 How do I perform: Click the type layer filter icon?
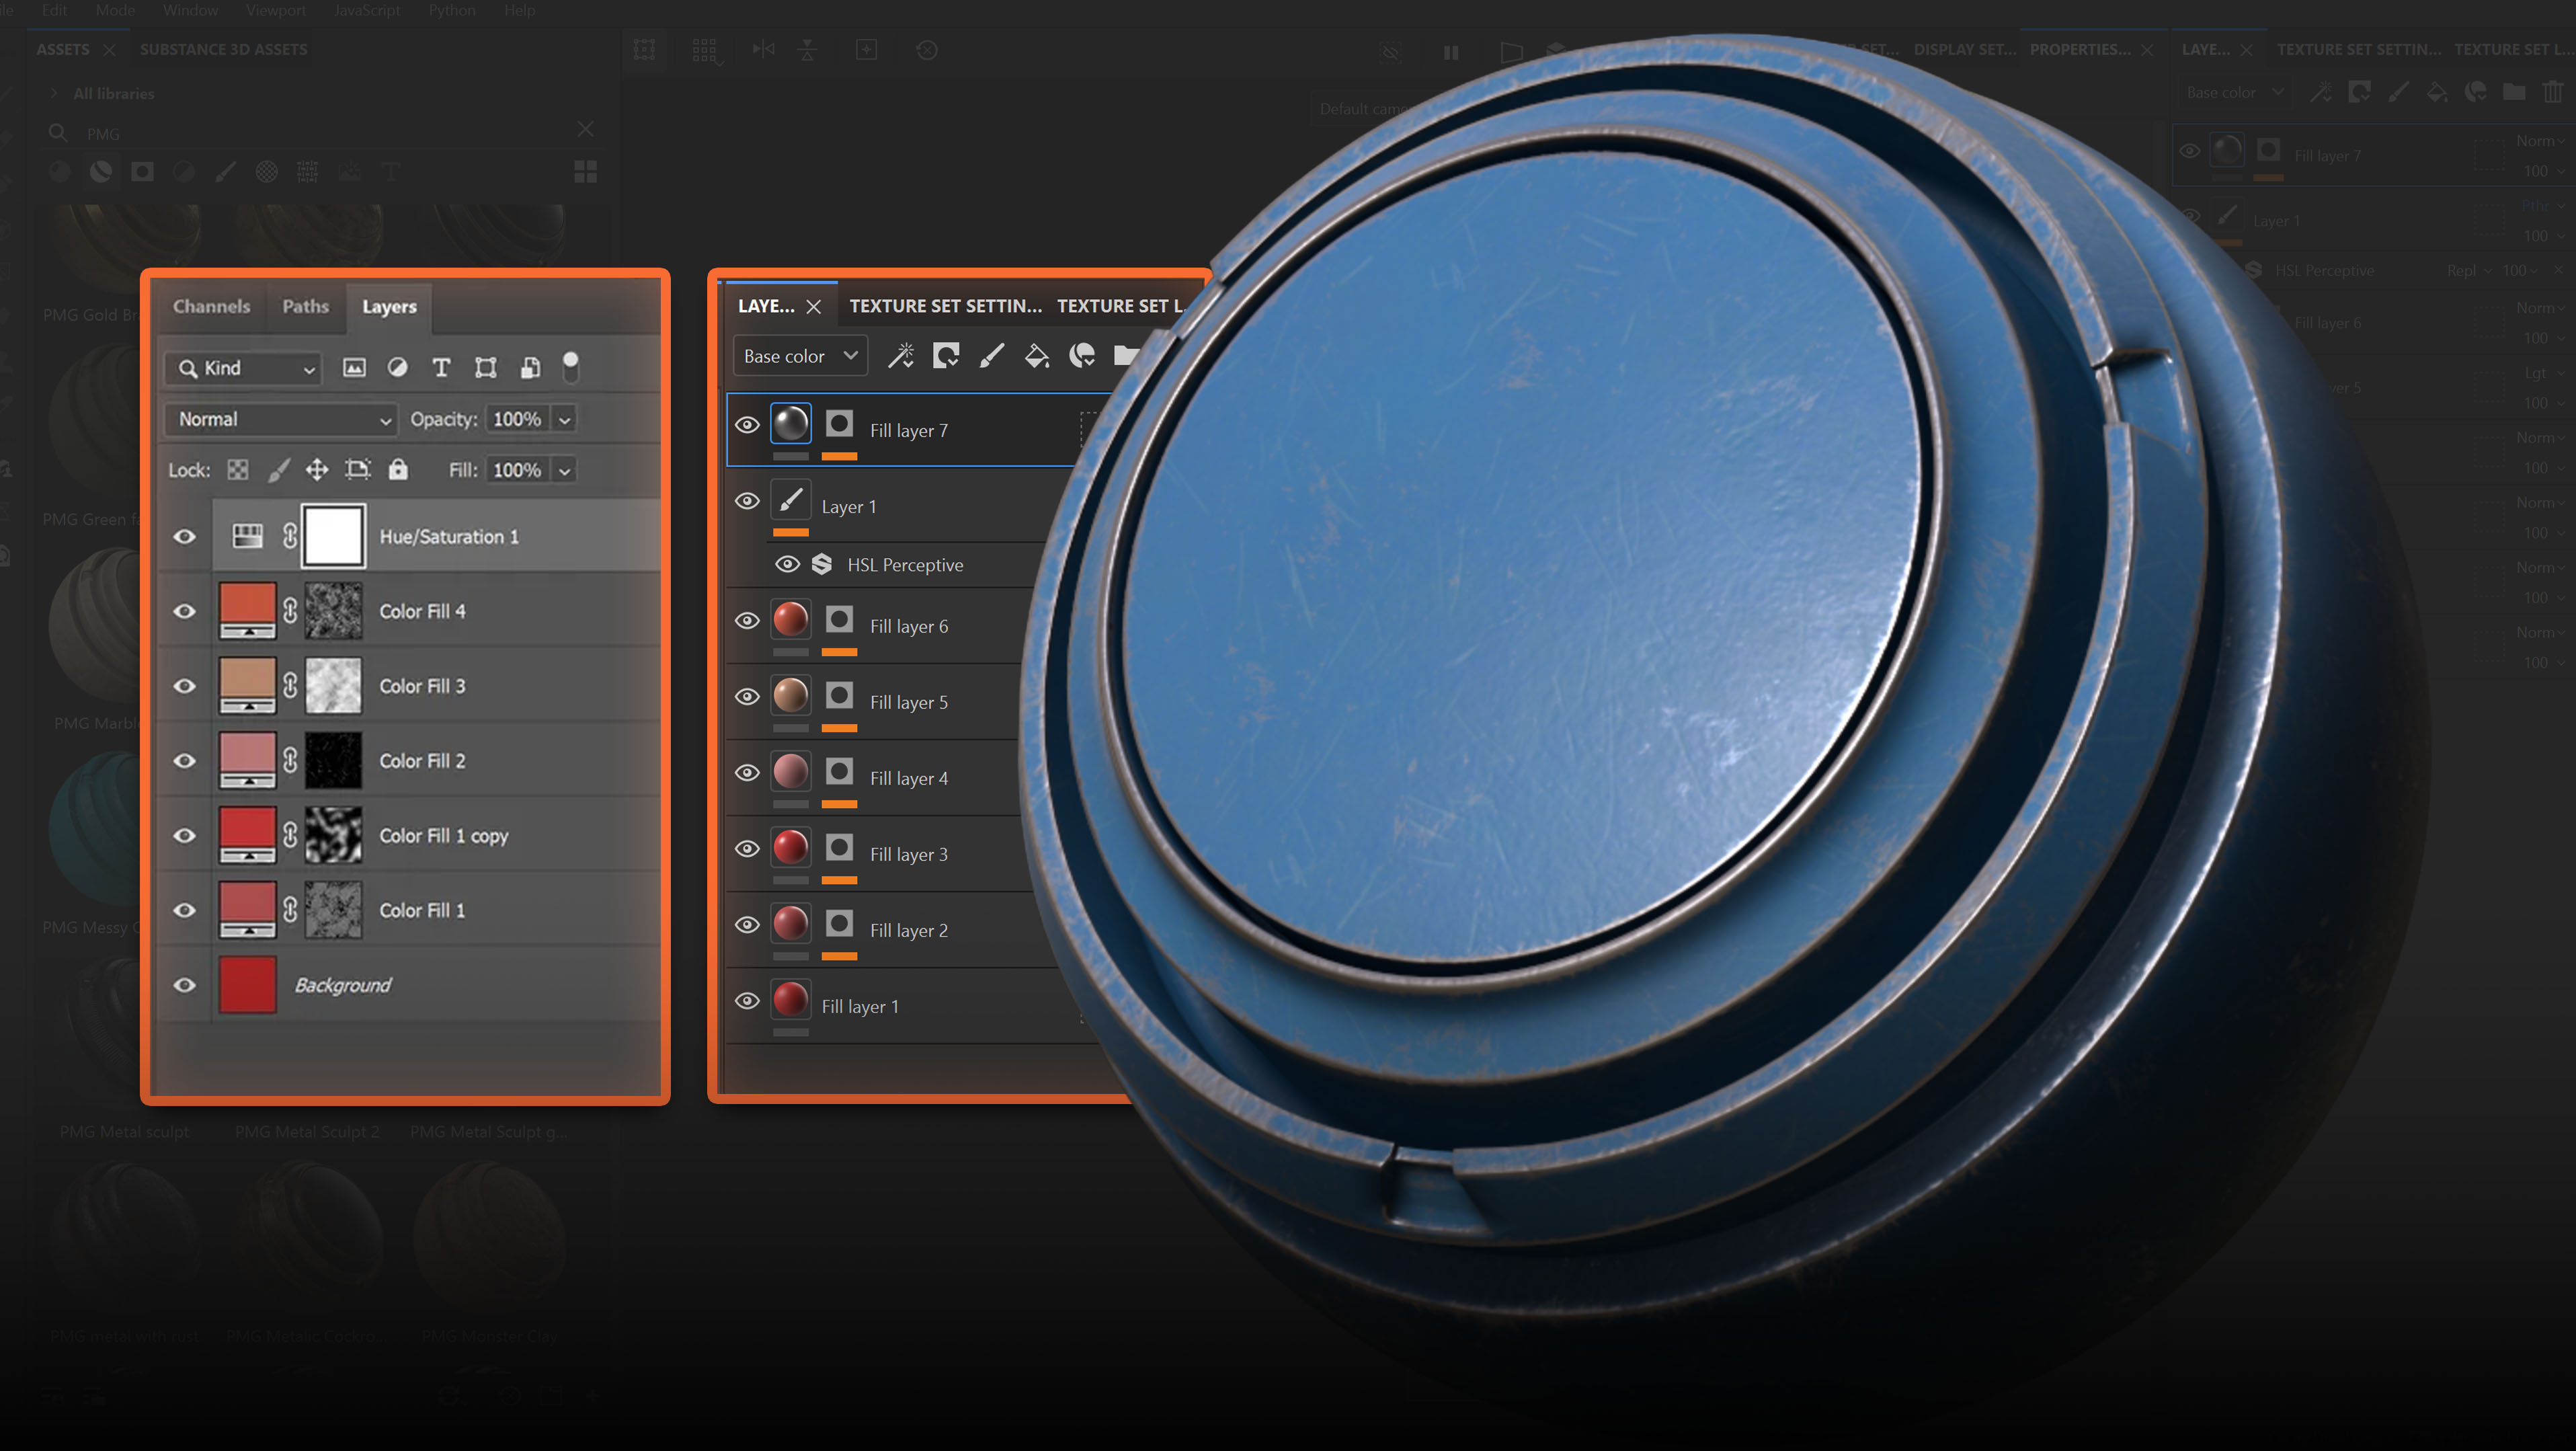[441, 368]
